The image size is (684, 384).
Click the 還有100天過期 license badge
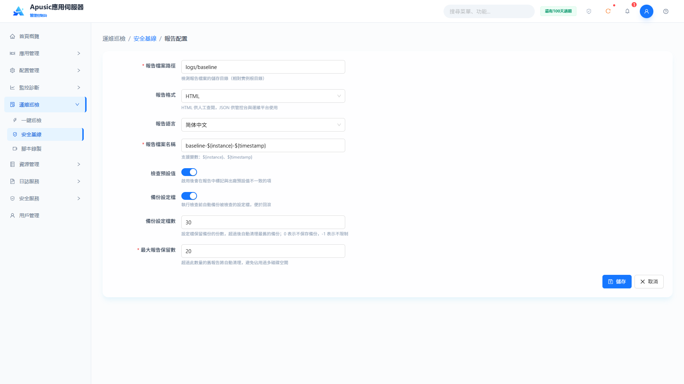[x=558, y=11]
